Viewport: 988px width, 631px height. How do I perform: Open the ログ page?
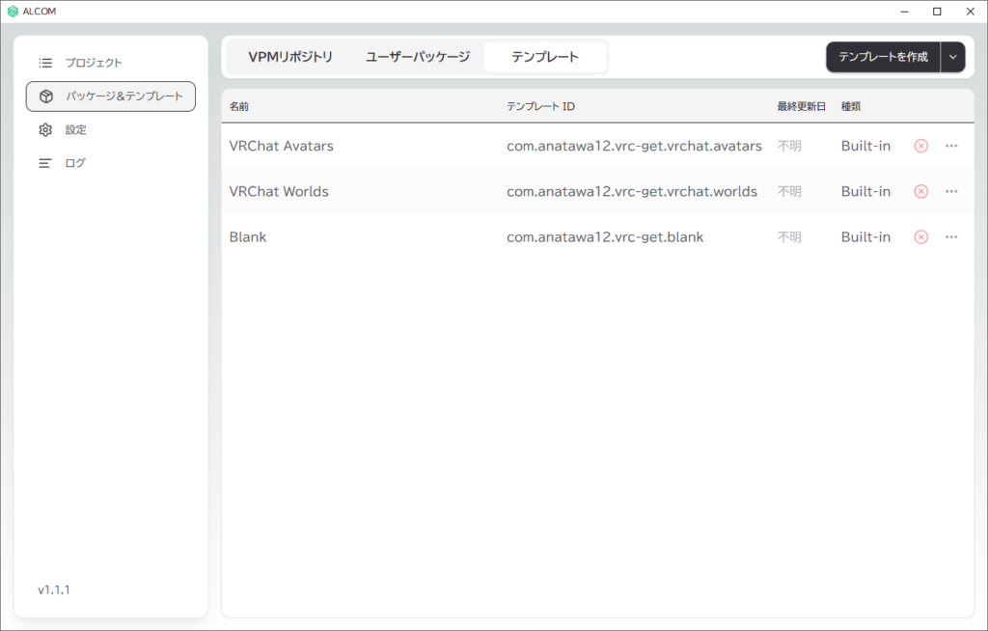pos(110,163)
